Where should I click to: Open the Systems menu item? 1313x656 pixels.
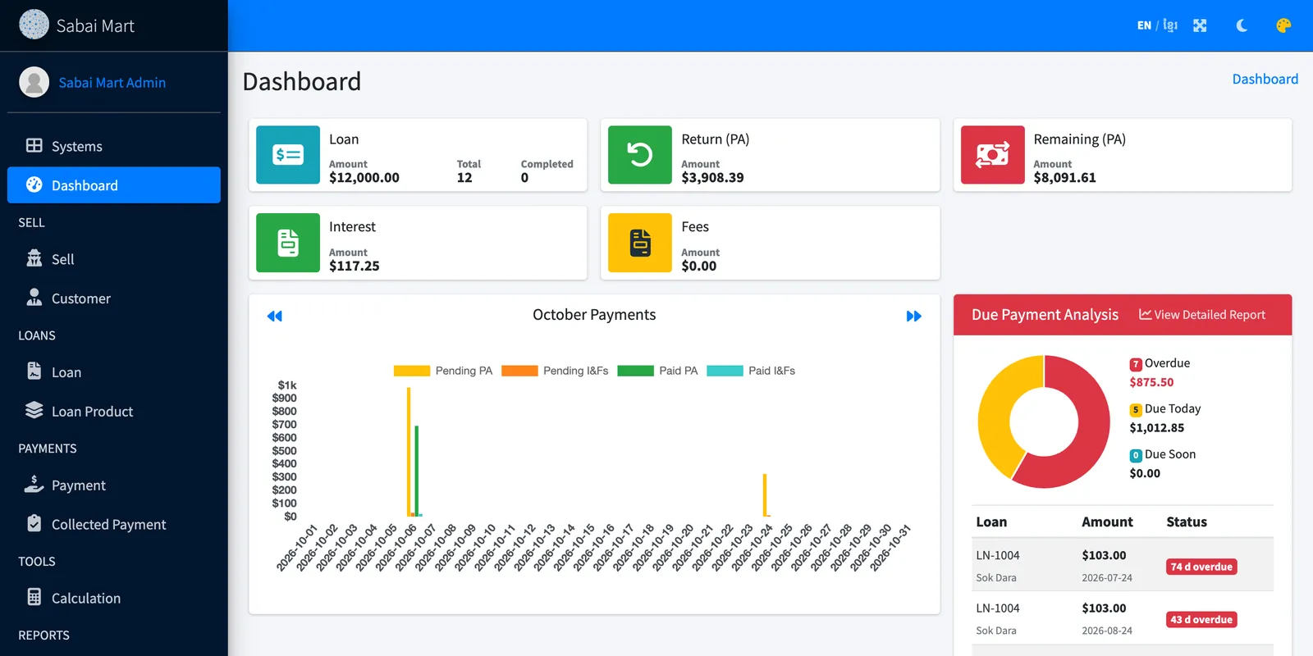(114, 146)
